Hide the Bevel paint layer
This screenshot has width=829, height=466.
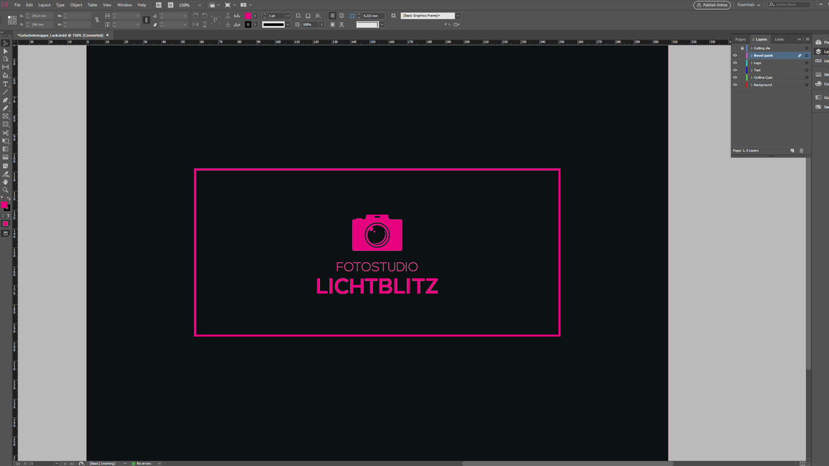(734, 56)
